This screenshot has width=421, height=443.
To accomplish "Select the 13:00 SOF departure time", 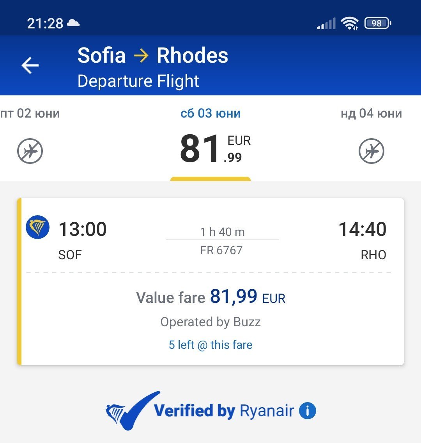I will point(82,229).
